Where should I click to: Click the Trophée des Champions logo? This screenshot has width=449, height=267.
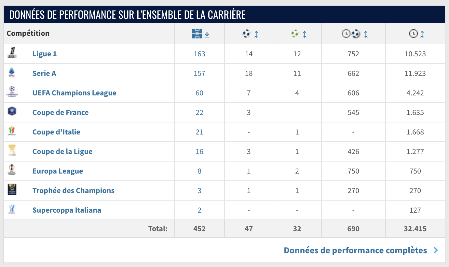point(12,190)
